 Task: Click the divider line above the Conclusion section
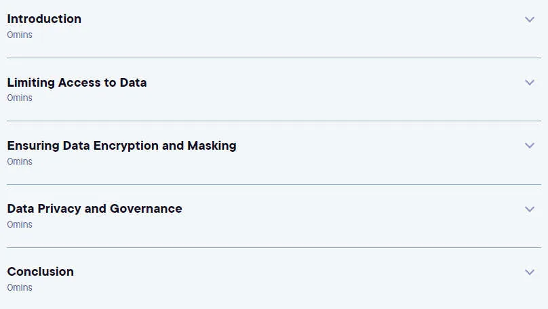coord(274,248)
